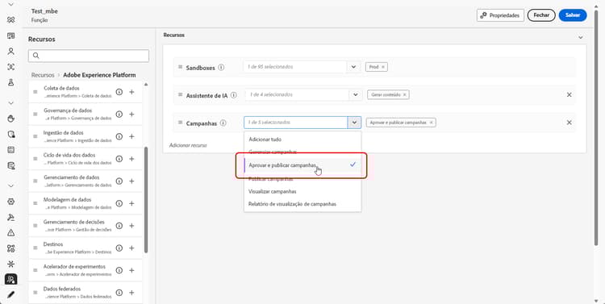The height and width of the screenshot is (304, 605).
Task: Click the Assistente de IA combo box field
Action: click(297, 94)
